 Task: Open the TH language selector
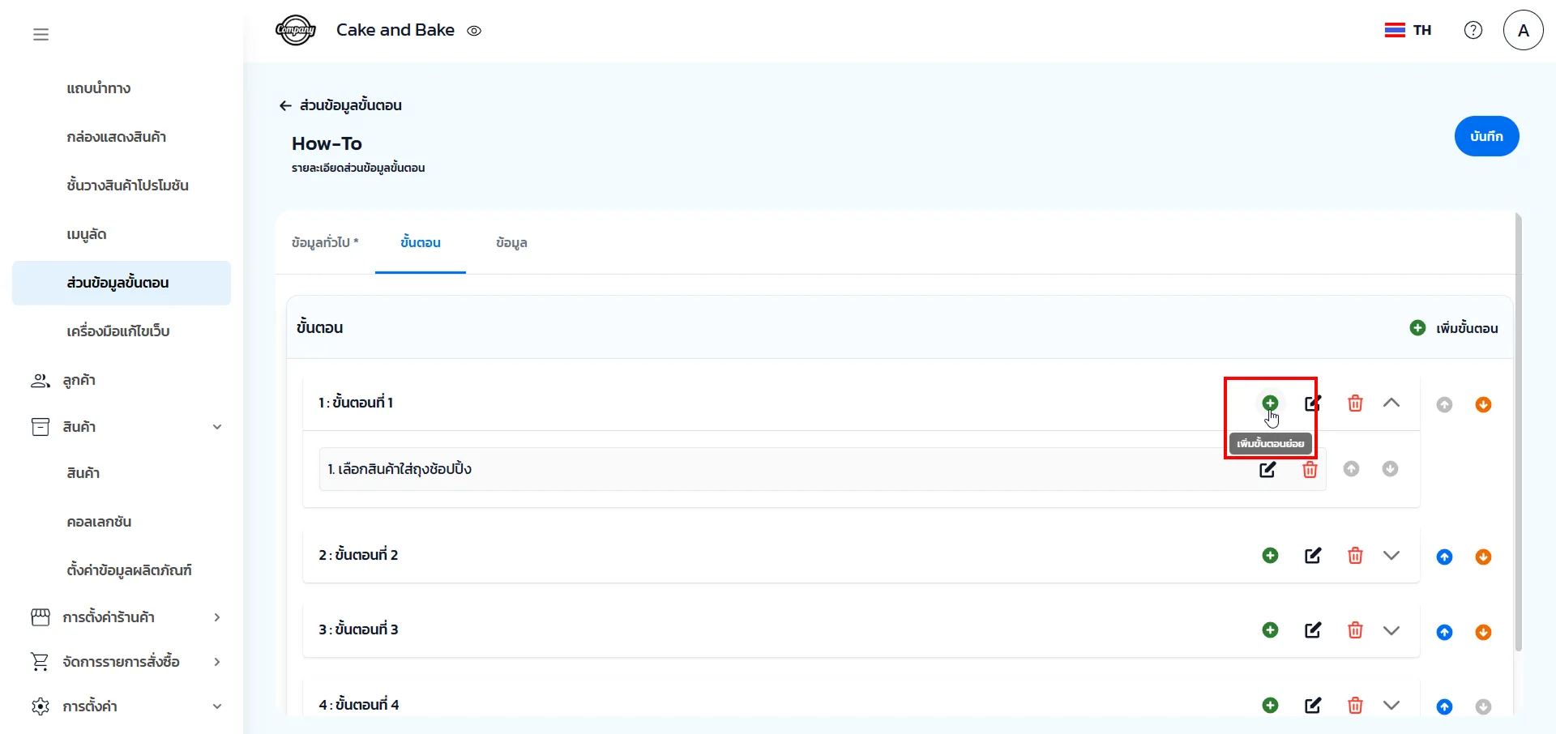1409,30
